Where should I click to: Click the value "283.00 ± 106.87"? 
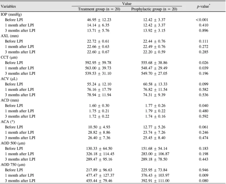click(155, 154)
